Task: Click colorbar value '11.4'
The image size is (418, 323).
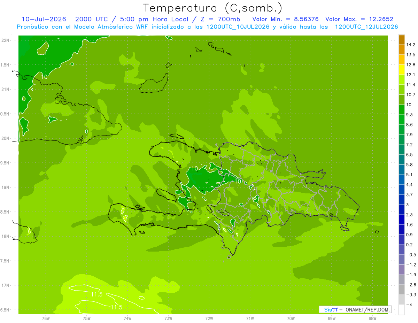Action: [411, 85]
